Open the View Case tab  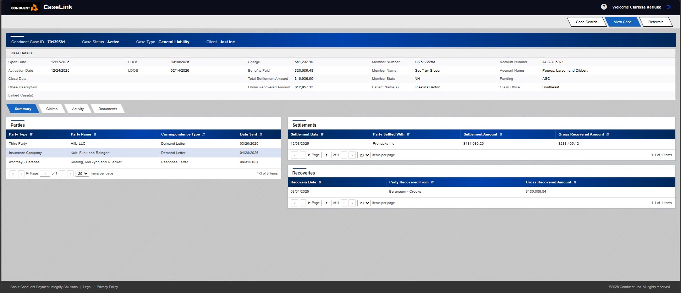622,22
